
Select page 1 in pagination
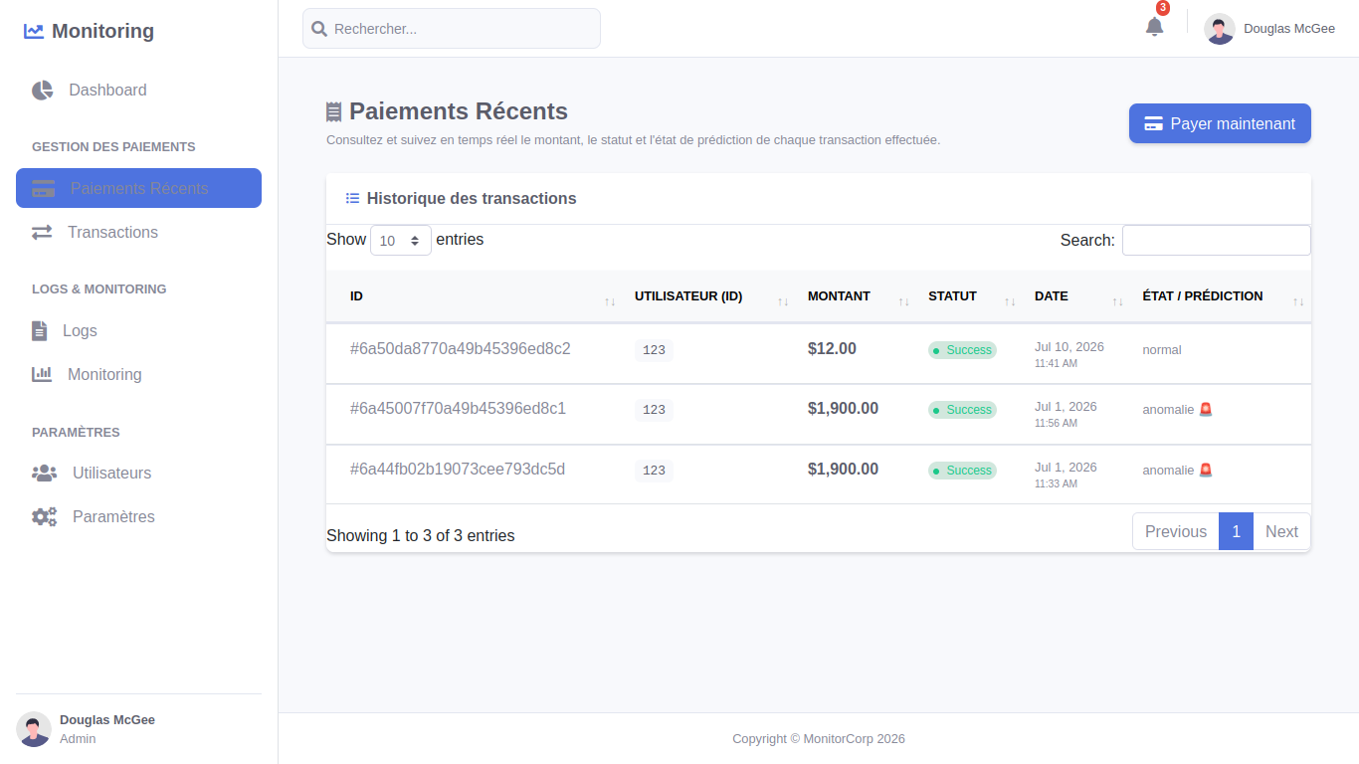[x=1236, y=531]
